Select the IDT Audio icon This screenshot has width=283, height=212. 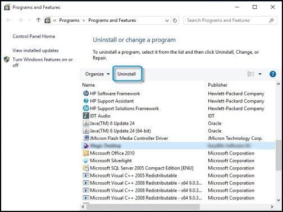point(86,116)
